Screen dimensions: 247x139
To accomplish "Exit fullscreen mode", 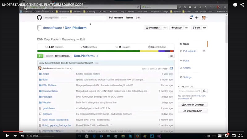I will (241, 136).
